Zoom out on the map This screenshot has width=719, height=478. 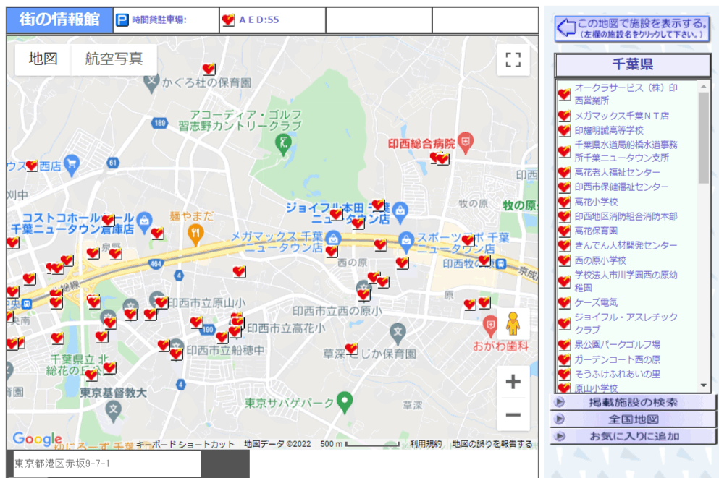pos(513,415)
